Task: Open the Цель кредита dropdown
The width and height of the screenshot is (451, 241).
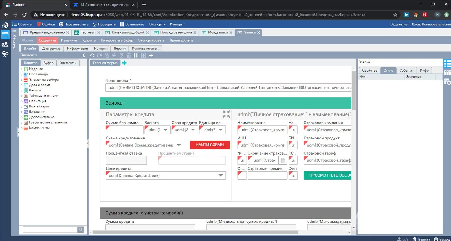Action: 221,175
